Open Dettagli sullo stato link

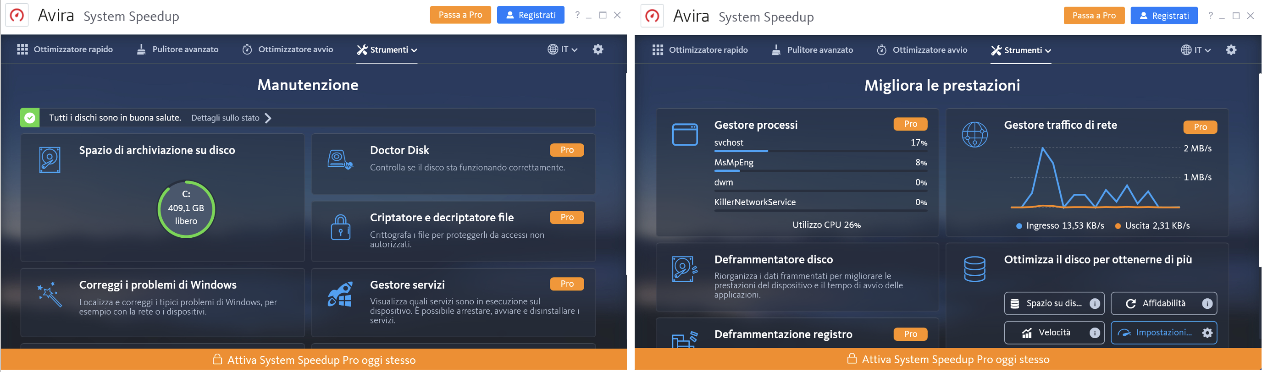[225, 118]
